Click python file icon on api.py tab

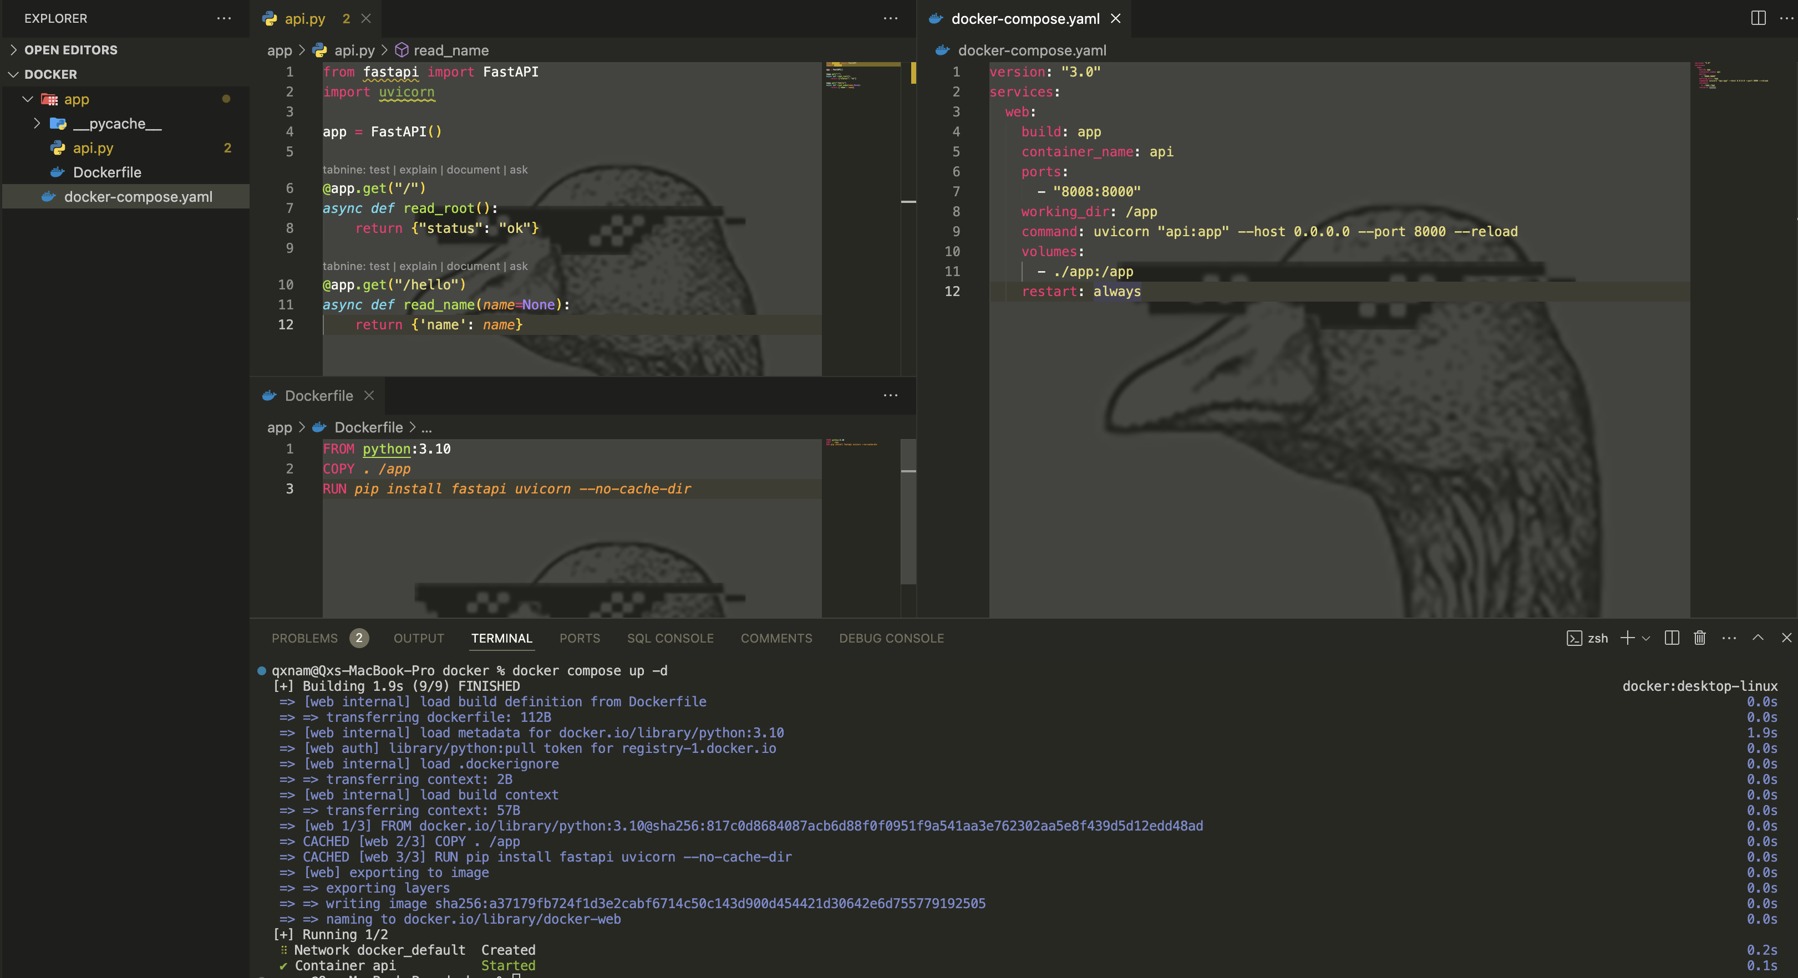tap(270, 19)
